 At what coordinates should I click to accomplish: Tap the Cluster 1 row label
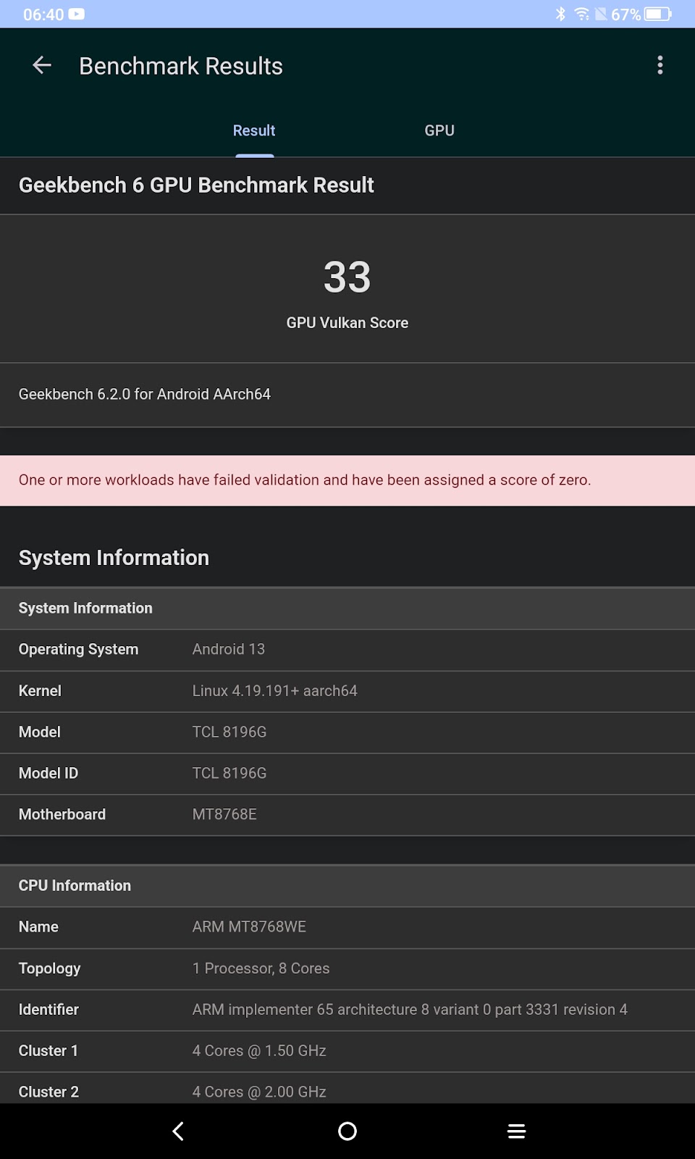coord(49,1051)
